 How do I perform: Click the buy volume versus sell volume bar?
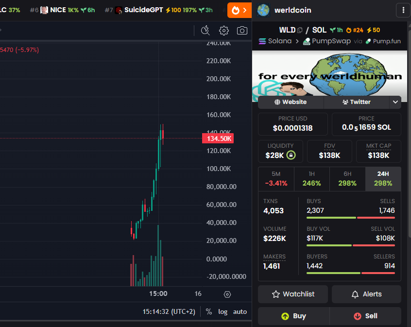point(351,245)
